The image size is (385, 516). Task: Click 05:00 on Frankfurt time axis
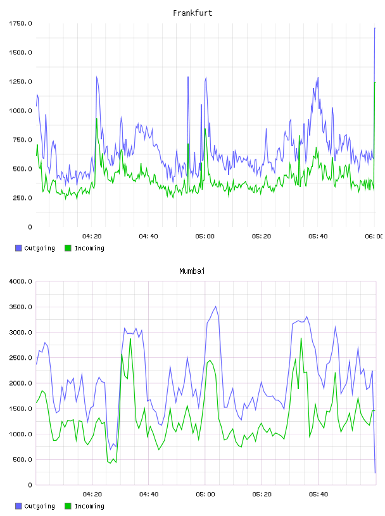point(205,236)
